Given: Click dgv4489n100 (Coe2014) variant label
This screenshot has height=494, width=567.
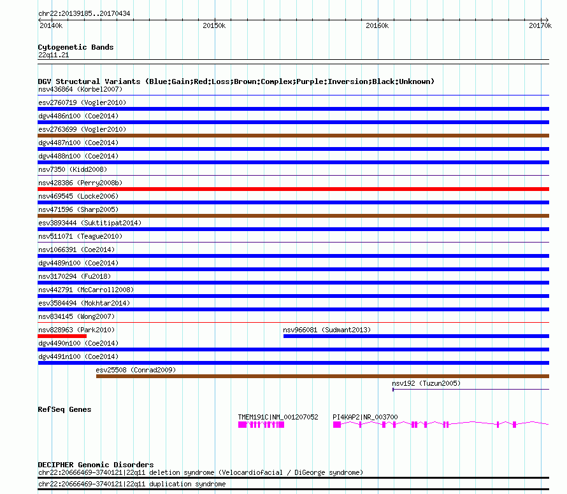Looking at the screenshot, I should [x=78, y=263].
